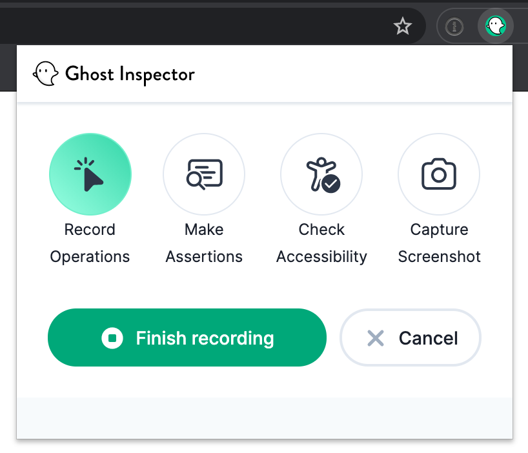Click the Record Operations text label
This screenshot has width=528, height=453.
coord(90,243)
